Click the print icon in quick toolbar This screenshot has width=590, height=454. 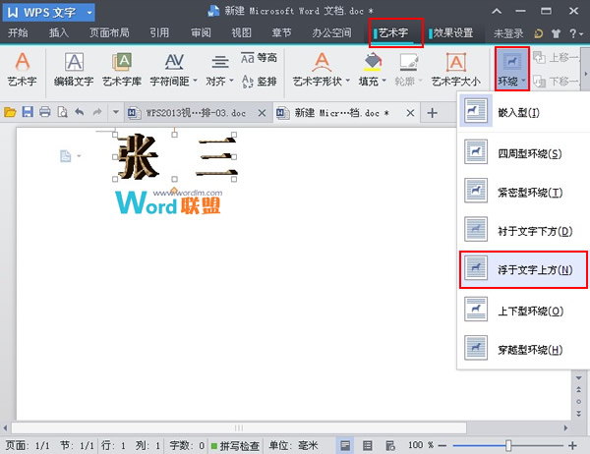44,113
